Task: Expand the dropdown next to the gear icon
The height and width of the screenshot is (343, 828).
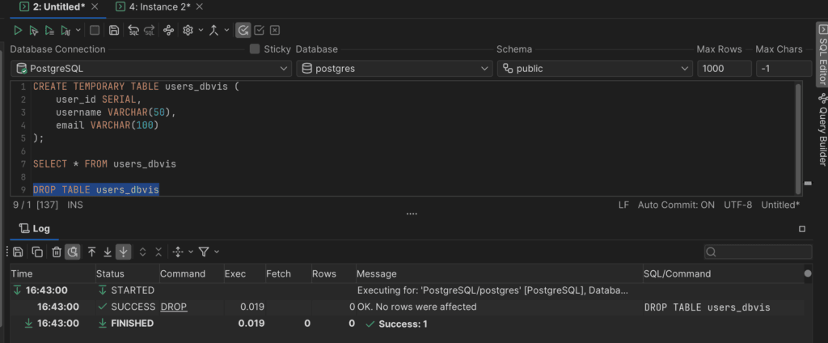Action: coord(201,31)
